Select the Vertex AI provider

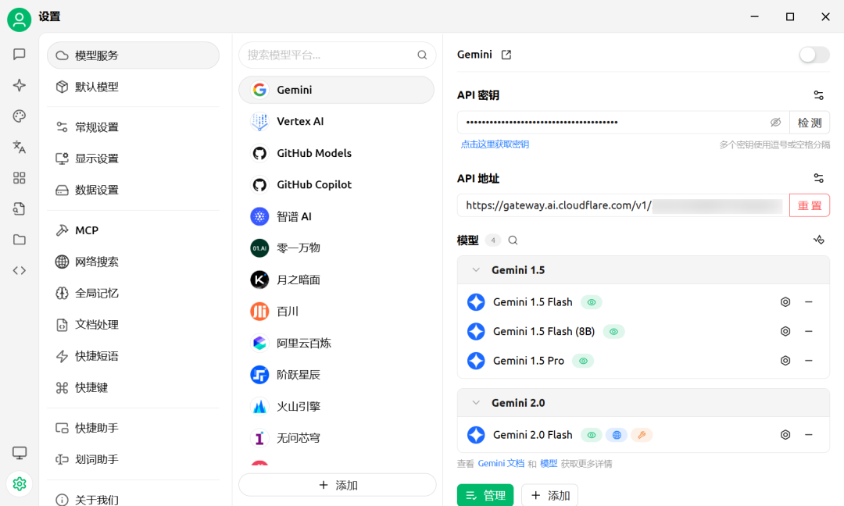pyautogui.click(x=336, y=122)
